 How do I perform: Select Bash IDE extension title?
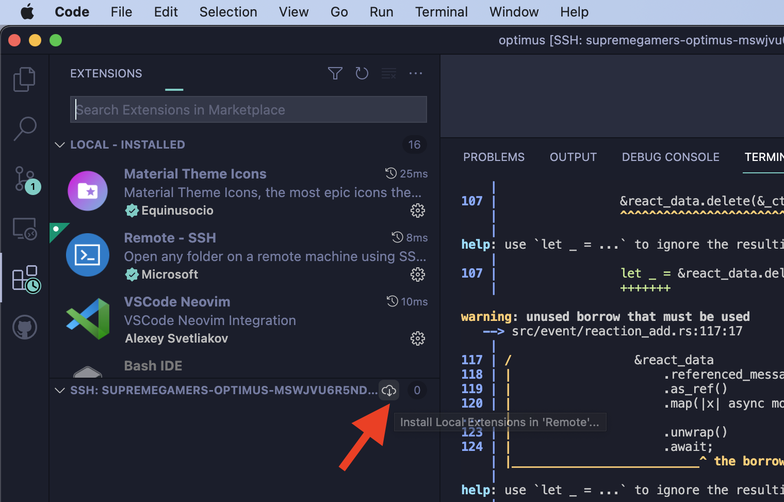(x=153, y=366)
